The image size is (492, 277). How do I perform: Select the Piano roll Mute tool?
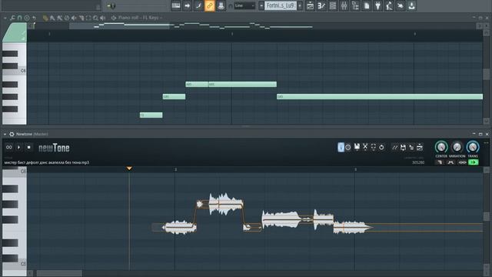(74, 18)
